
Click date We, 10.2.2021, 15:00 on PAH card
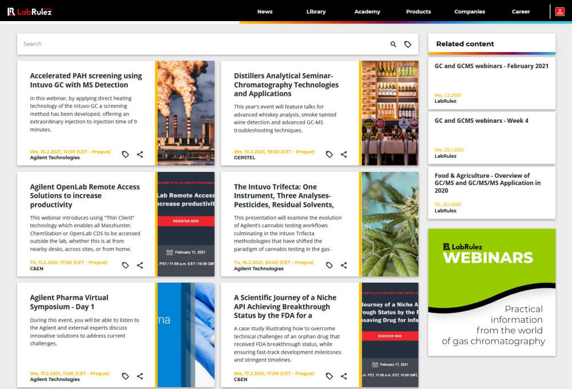click(x=70, y=151)
